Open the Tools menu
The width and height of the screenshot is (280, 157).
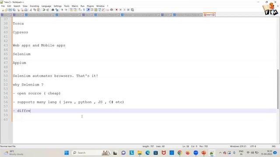click(x=66, y=6)
